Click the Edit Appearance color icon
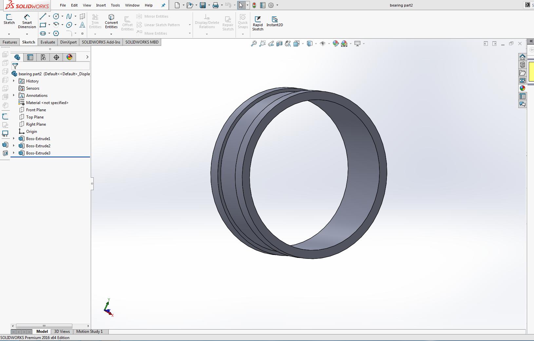 tap(335, 44)
